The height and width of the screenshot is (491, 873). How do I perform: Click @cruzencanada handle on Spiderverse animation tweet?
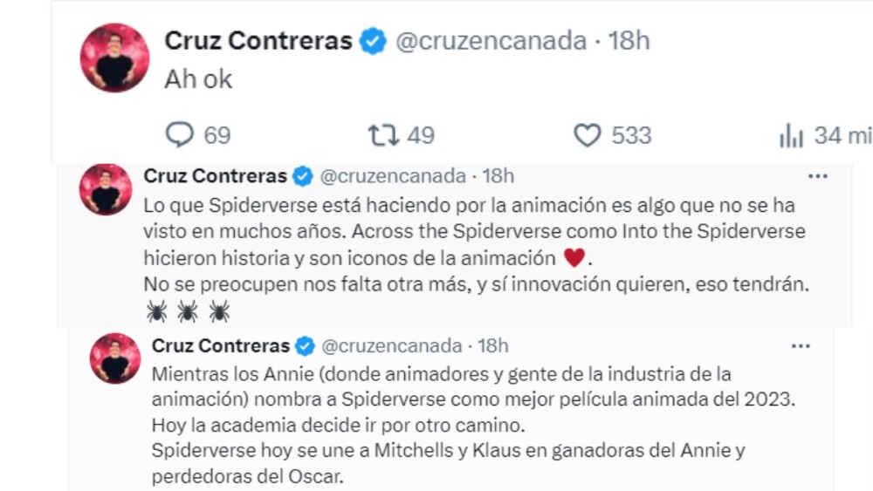[x=393, y=176]
